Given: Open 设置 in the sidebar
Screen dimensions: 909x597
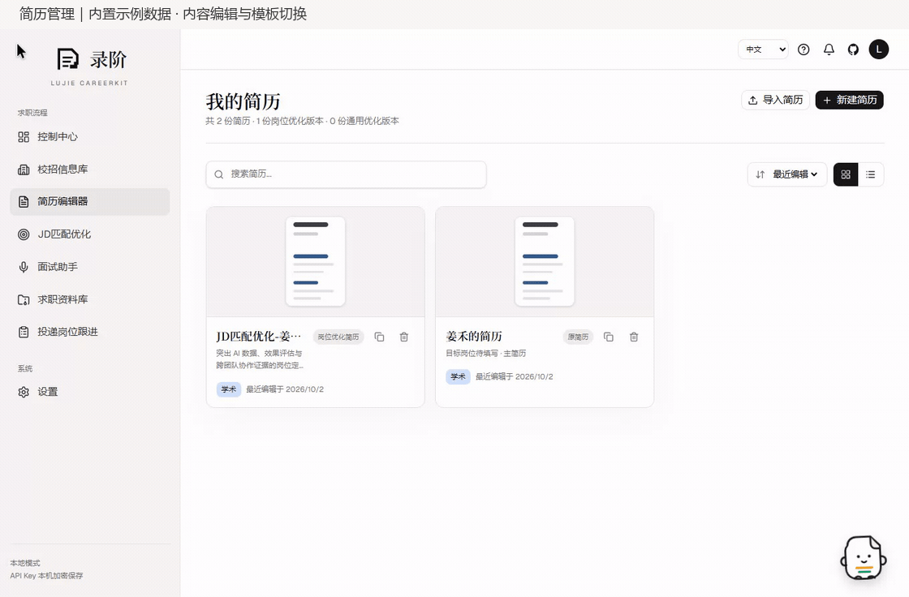Looking at the screenshot, I should click(x=90, y=392).
